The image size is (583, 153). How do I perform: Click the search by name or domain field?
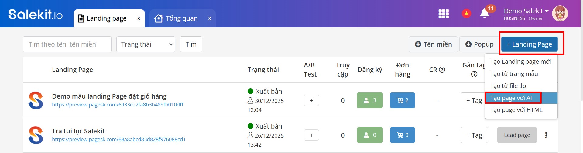pyautogui.click(x=67, y=44)
